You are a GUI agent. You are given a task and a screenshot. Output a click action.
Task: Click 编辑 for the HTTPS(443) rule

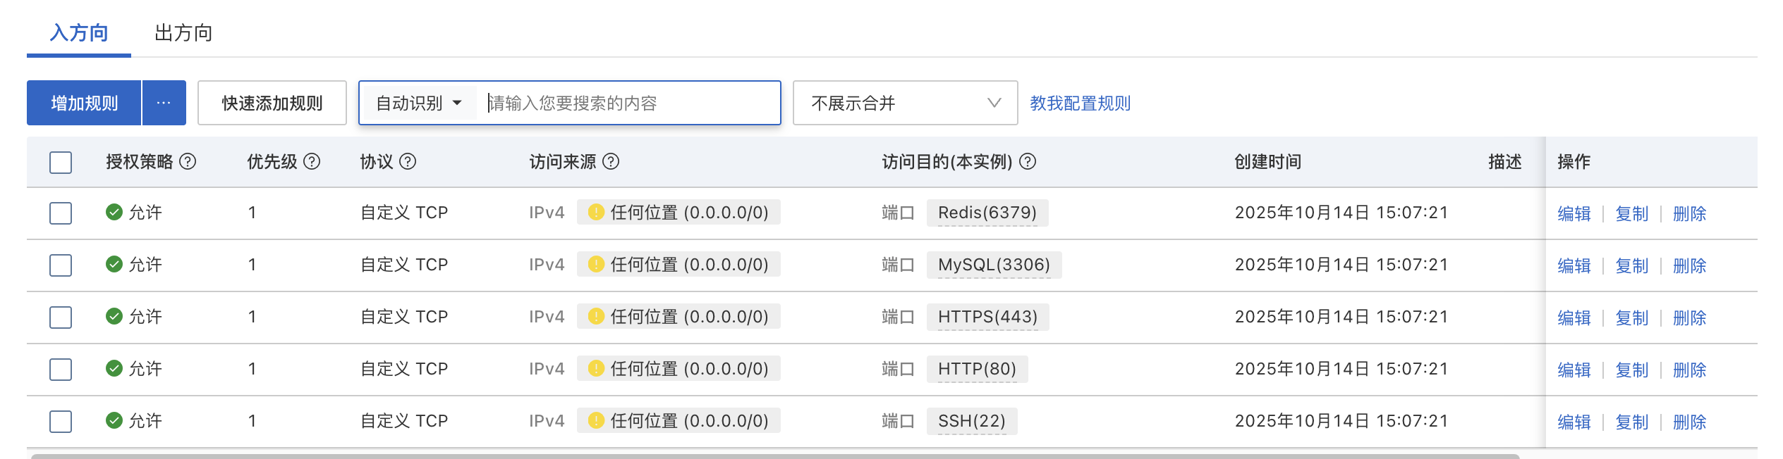1574,317
